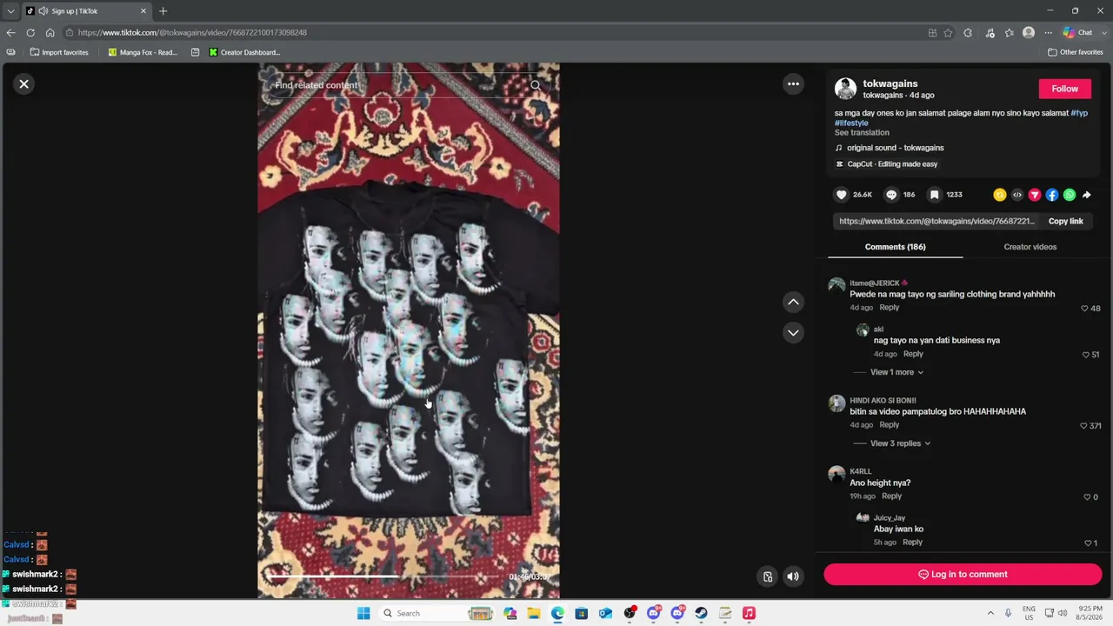Open the #lifestyle hashtag
The width and height of the screenshot is (1113, 626).
[x=851, y=123]
